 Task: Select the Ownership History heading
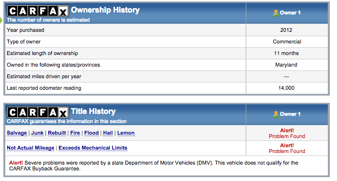[105, 10]
